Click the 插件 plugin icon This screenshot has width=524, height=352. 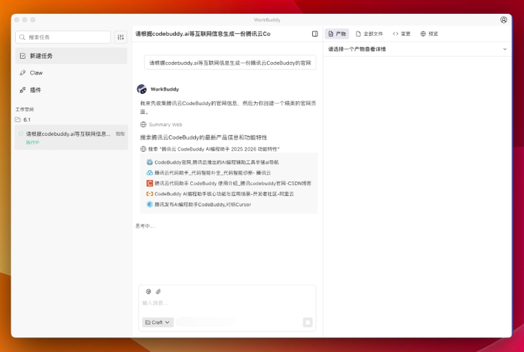[x=23, y=90]
